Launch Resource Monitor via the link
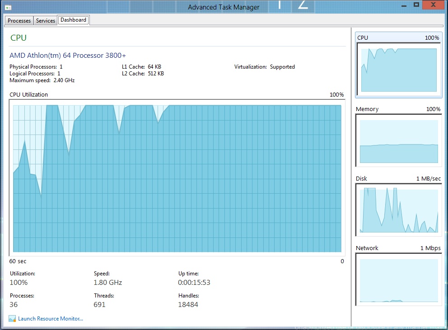The width and height of the screenshot is (448, 330). click(51, 319)
